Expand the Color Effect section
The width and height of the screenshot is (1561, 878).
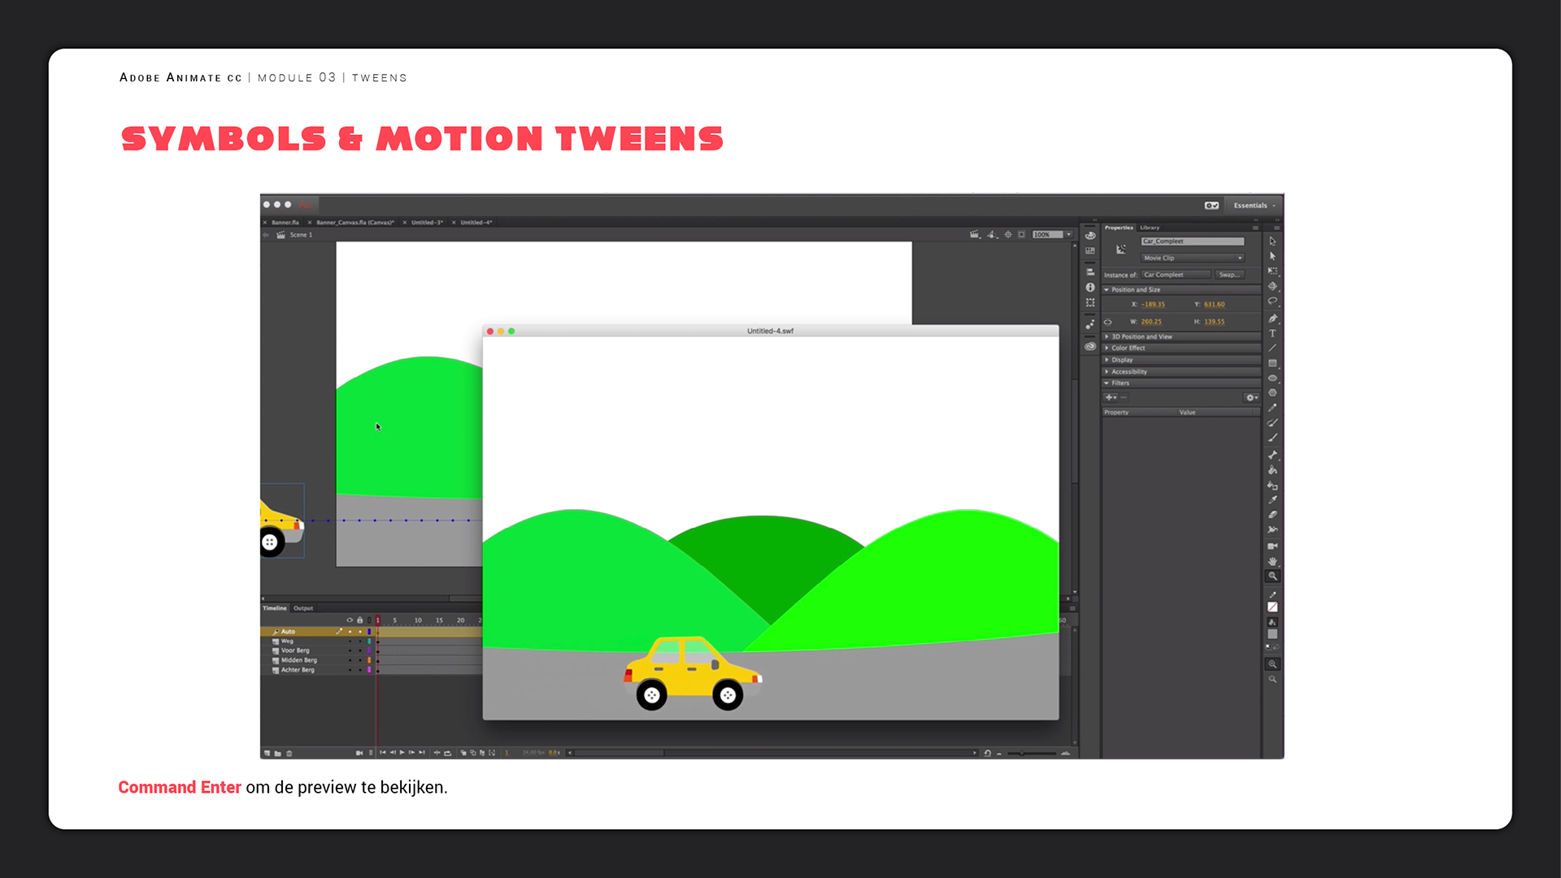(x=1128, y=348)
